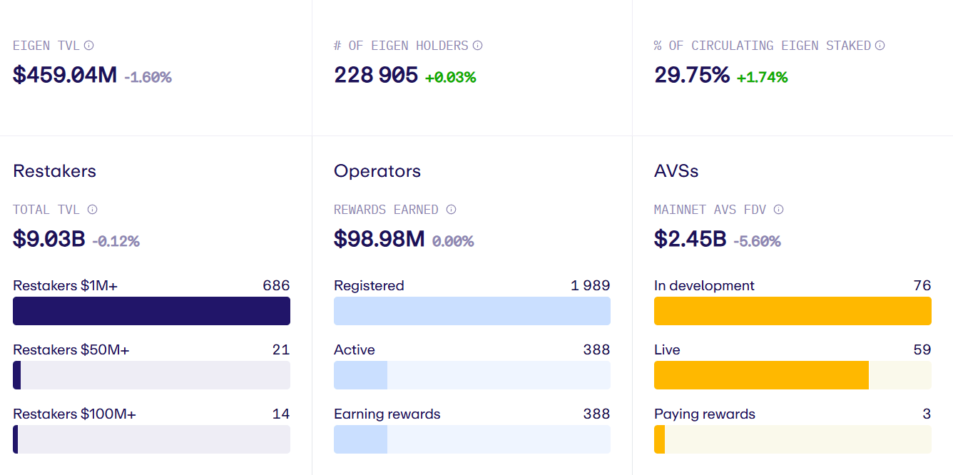Click the Paying rewards progress bar

tap(793, 439)
